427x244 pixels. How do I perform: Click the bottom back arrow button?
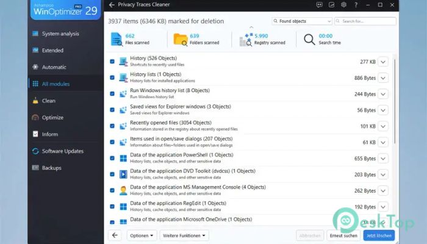[x=115, y=235]
